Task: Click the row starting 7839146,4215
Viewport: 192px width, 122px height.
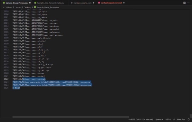Action: pyautogui.click(x=30, y=11)
